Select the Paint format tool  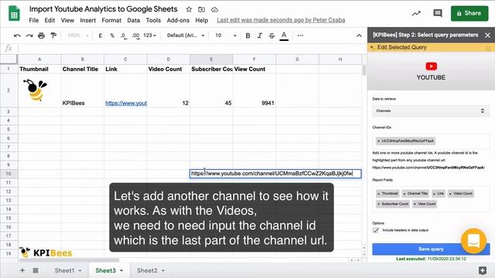coord(53,36)
